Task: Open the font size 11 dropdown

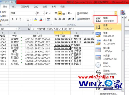Action: [x=43, y=13]
